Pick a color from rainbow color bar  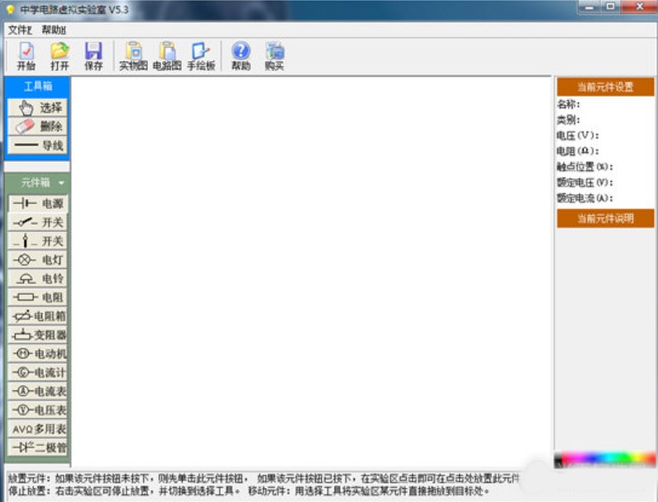pos(605,459)
